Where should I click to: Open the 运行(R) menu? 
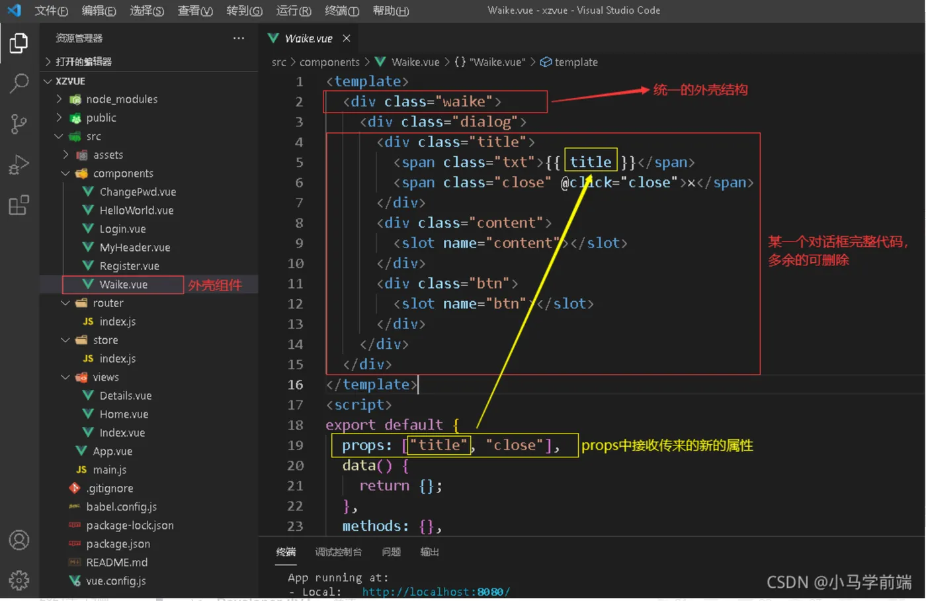294,11
